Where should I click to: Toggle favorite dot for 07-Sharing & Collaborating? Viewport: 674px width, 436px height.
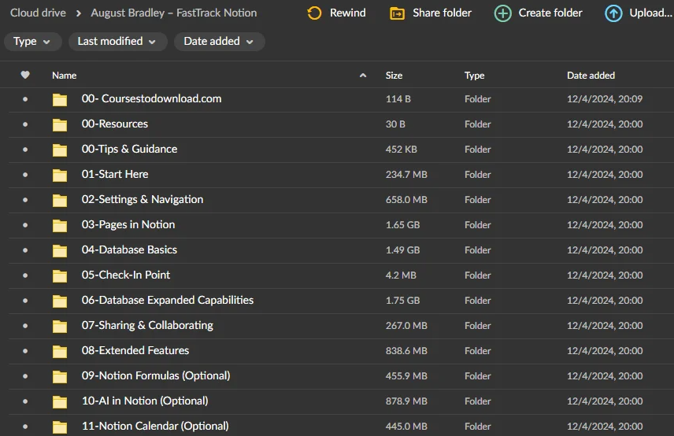click(25, 326)
